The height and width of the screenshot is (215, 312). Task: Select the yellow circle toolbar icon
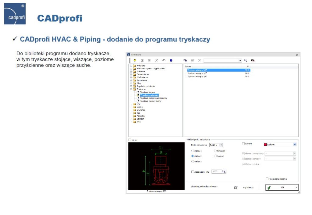[134, 60]
